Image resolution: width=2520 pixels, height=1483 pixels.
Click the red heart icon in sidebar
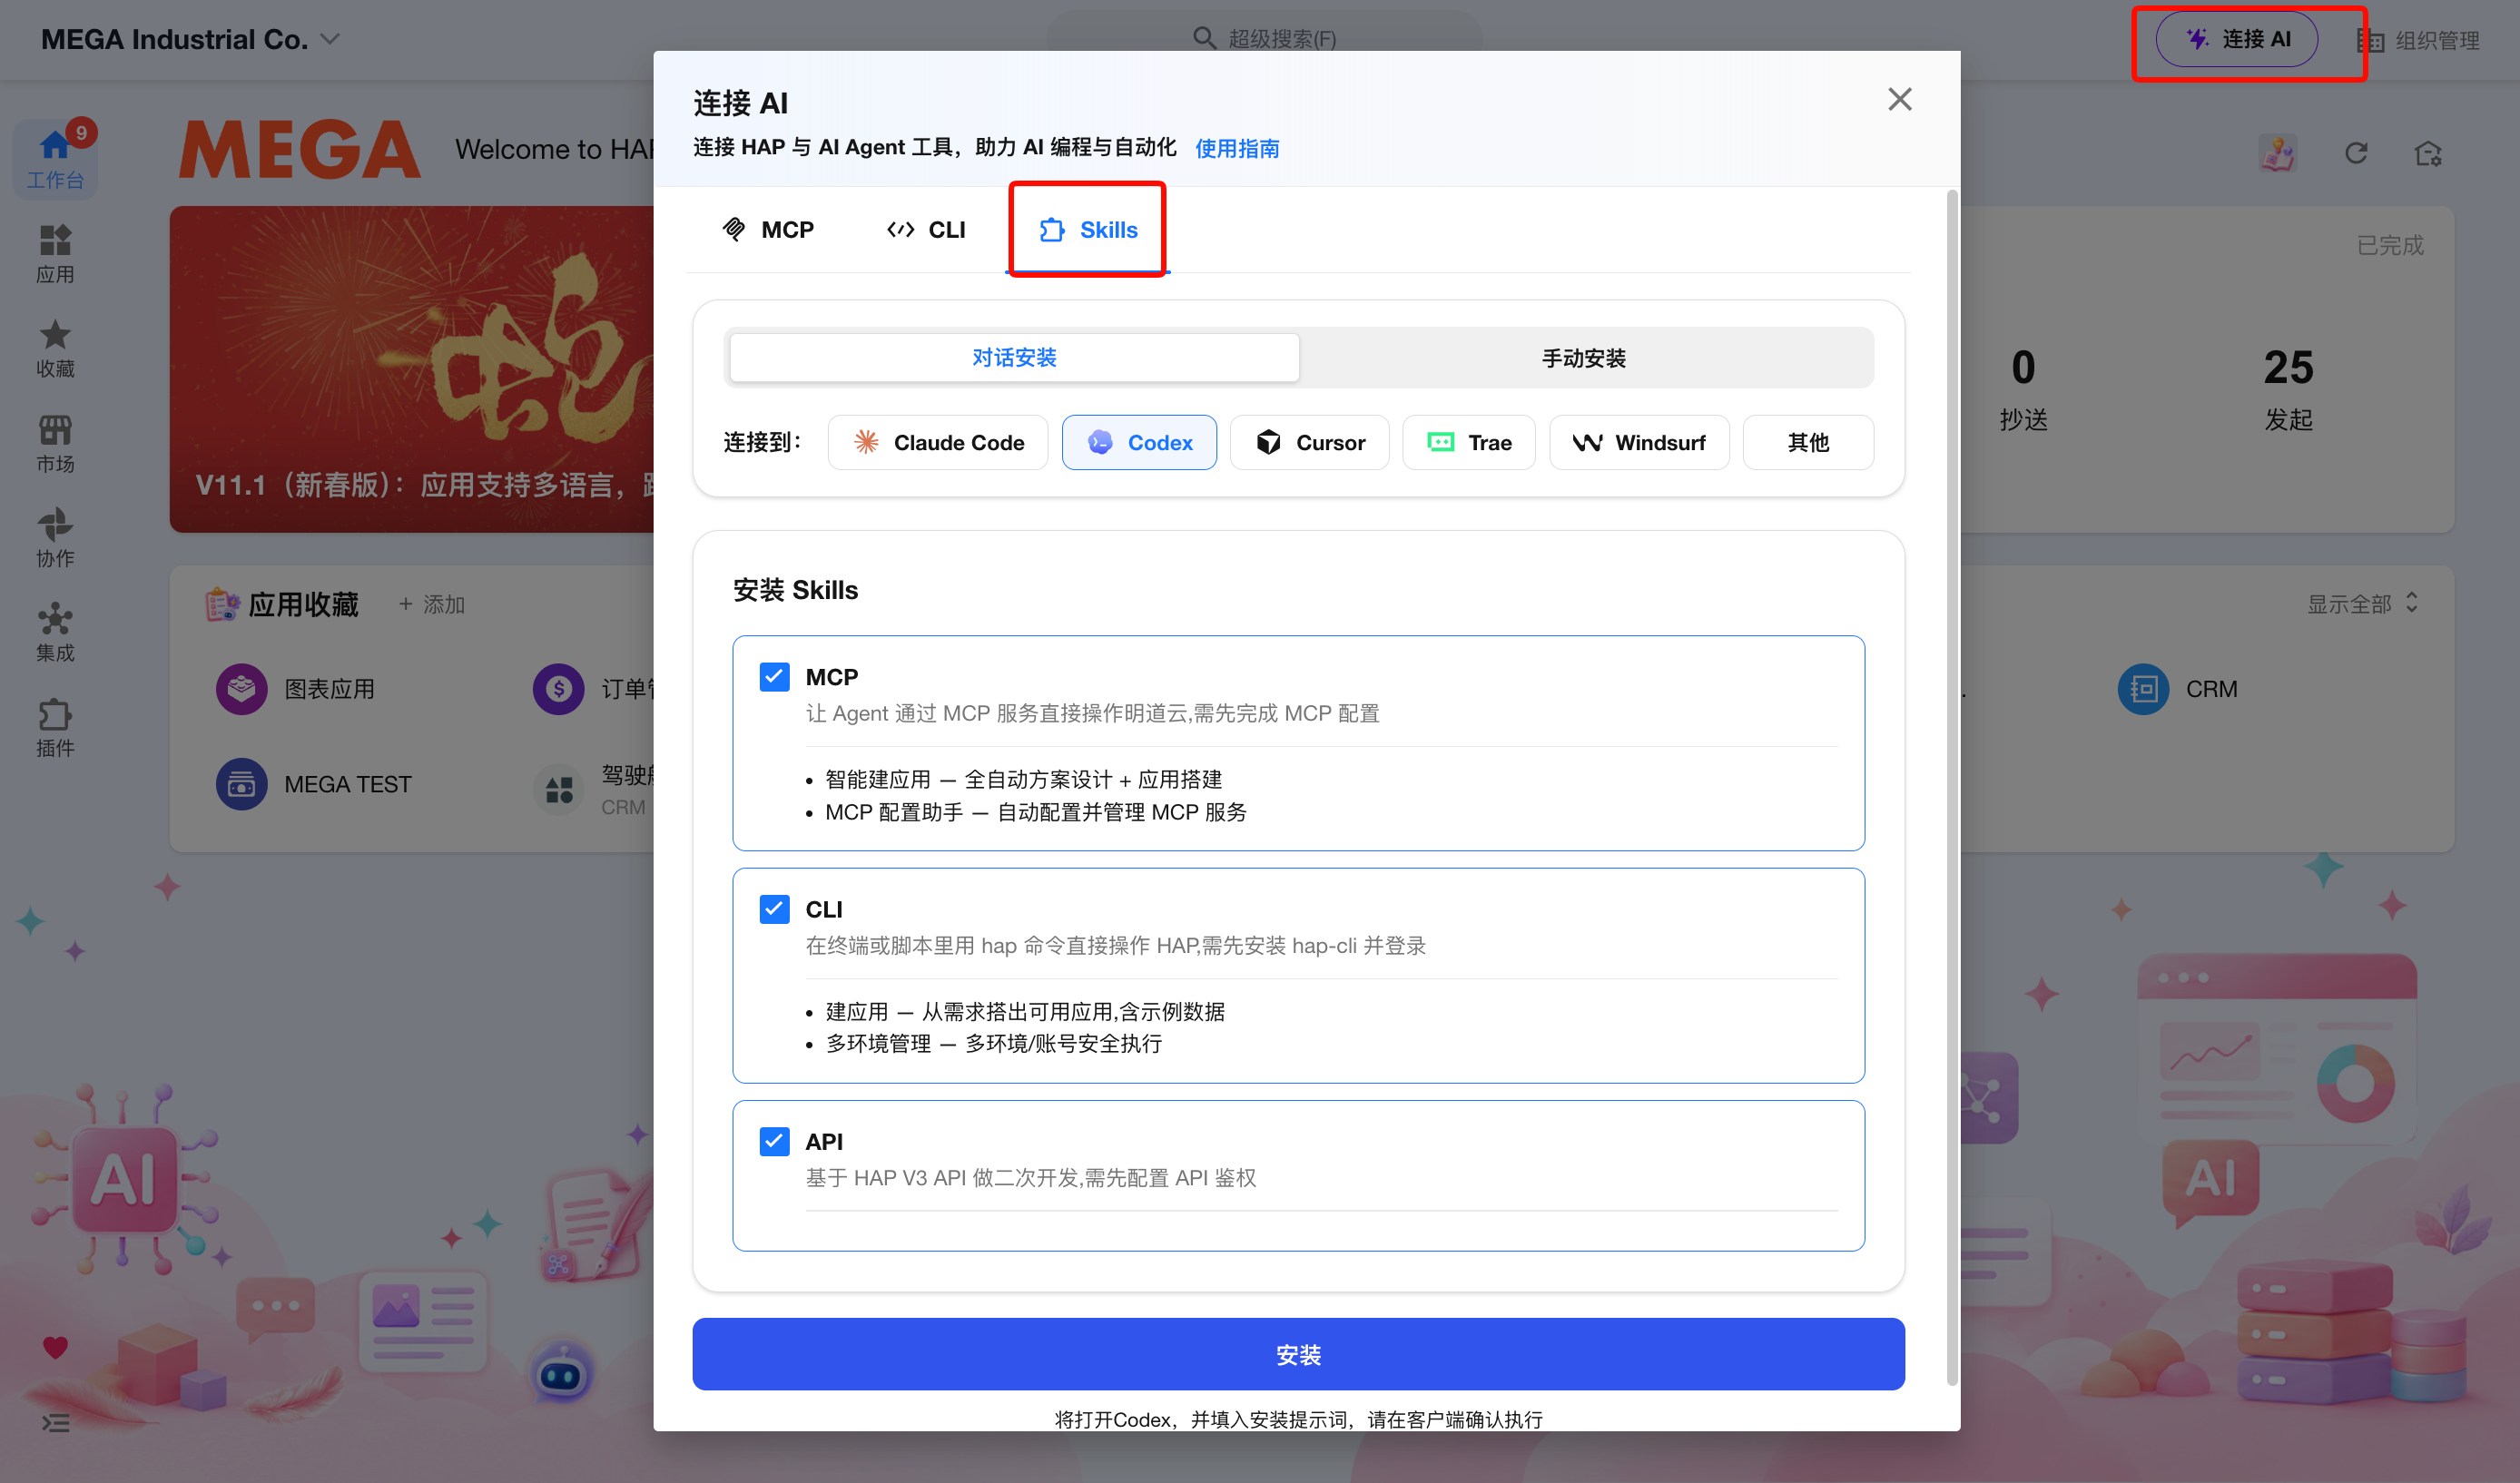(x=55, y=1347)
